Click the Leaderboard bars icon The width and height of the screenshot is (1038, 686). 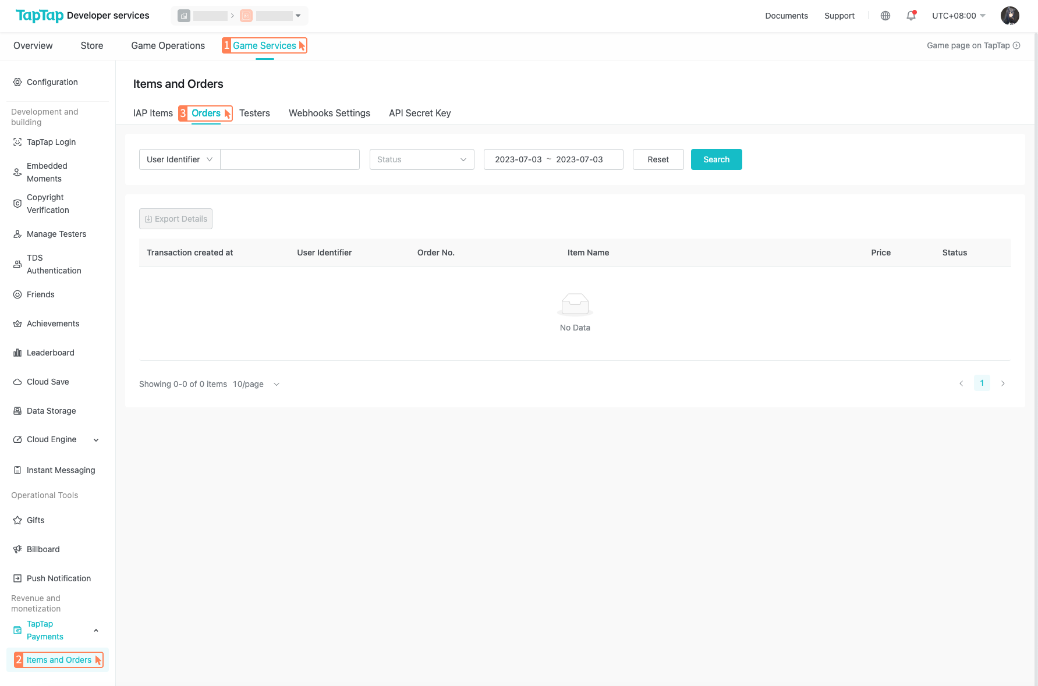pyautogui.click(x=17, y=353)
